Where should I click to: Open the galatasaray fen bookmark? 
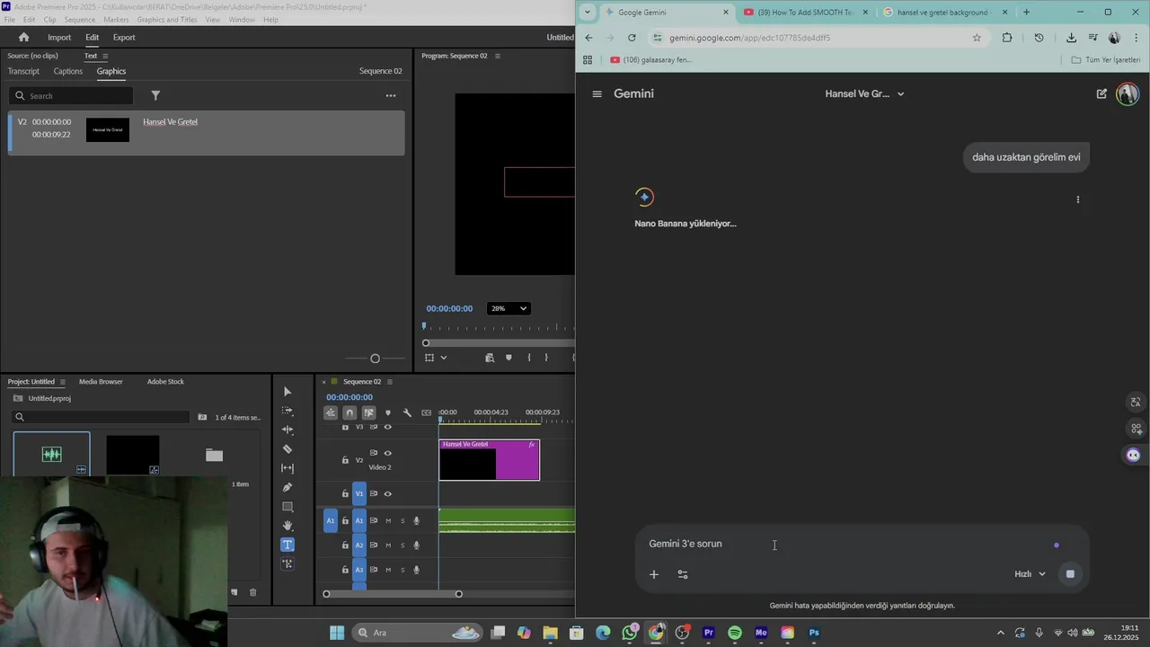(650, 60)
